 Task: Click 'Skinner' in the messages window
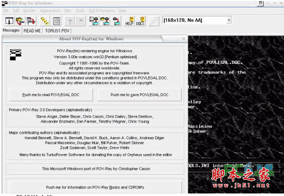click(x=197, y=131)
